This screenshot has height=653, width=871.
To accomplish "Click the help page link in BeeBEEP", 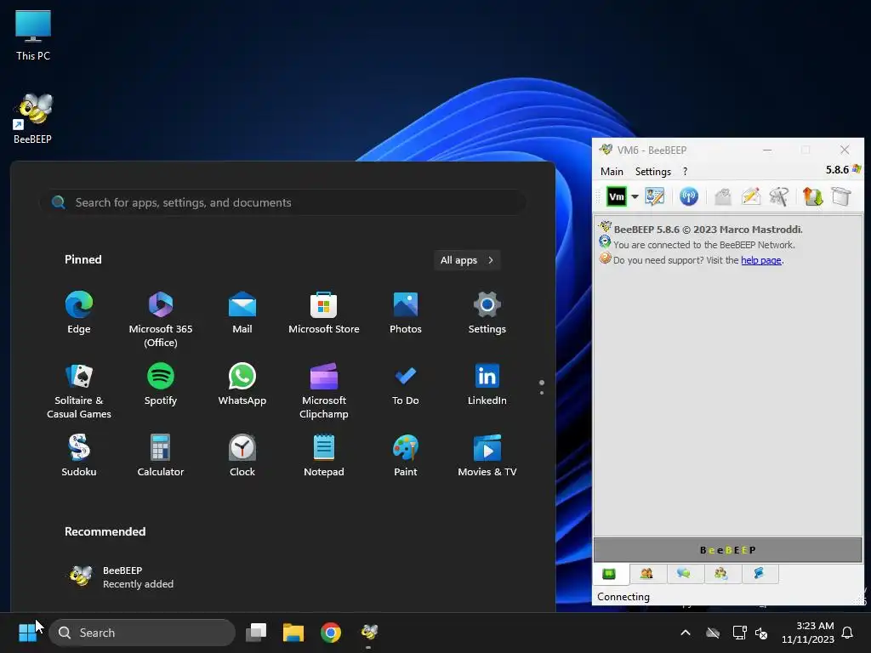I will 760,260.
